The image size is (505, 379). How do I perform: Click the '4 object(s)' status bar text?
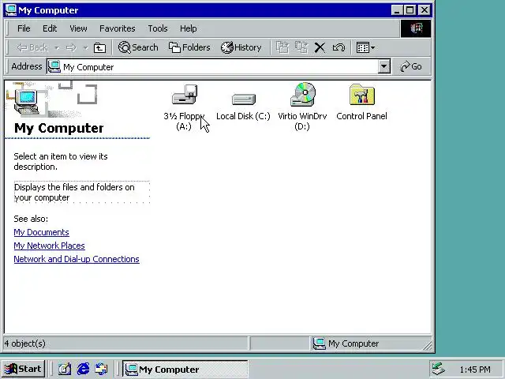point(25,343)
